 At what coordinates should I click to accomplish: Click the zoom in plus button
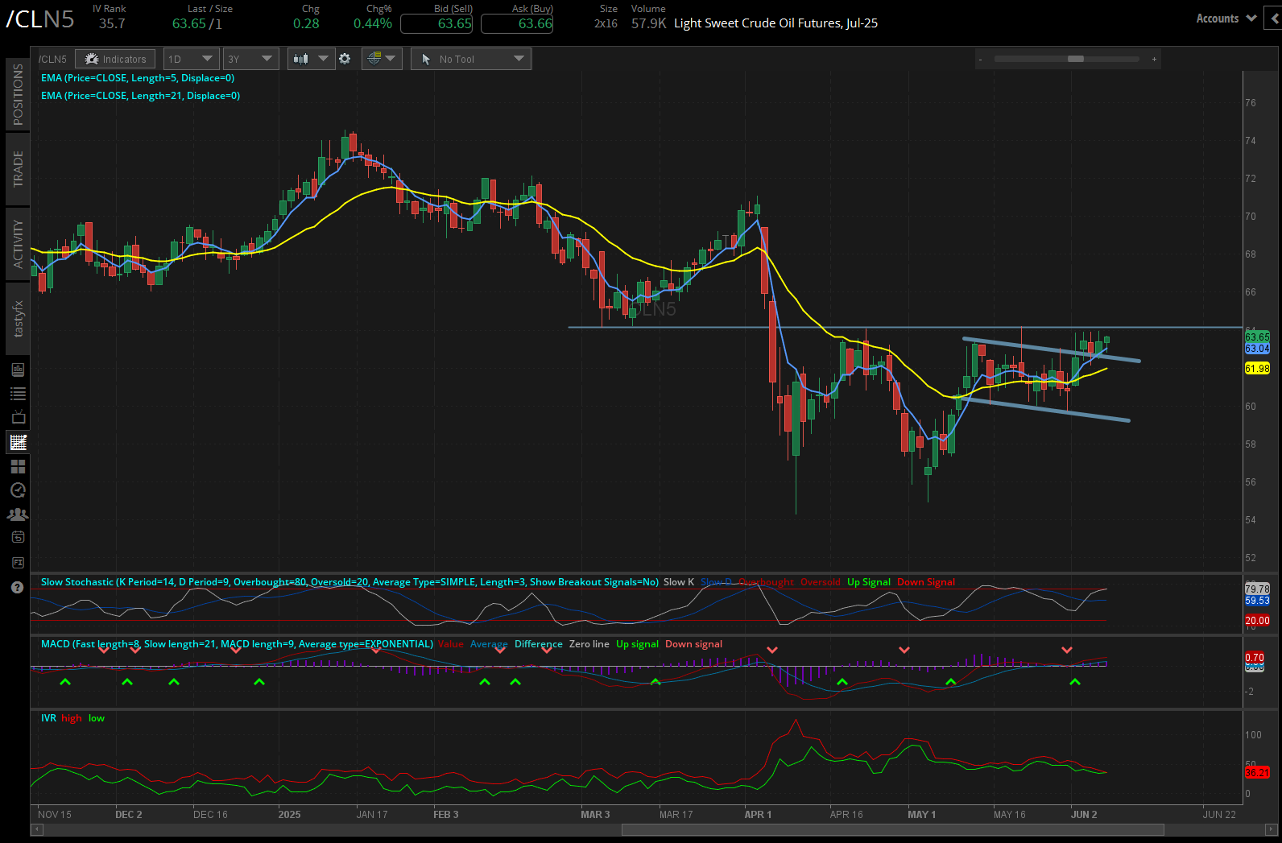coord(1154,59)
